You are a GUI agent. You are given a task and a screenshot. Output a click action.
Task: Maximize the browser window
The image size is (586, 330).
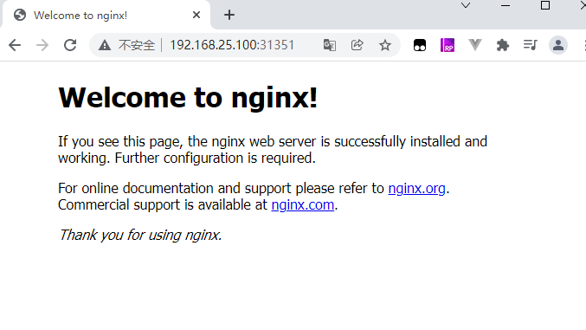click(545, 5)
